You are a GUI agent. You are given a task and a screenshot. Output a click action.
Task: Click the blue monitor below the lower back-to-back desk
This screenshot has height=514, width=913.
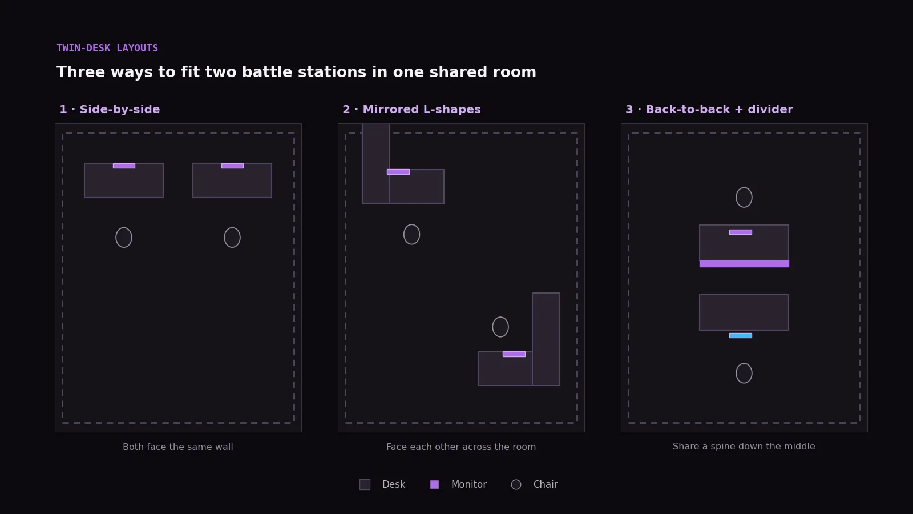click(741, 335)
